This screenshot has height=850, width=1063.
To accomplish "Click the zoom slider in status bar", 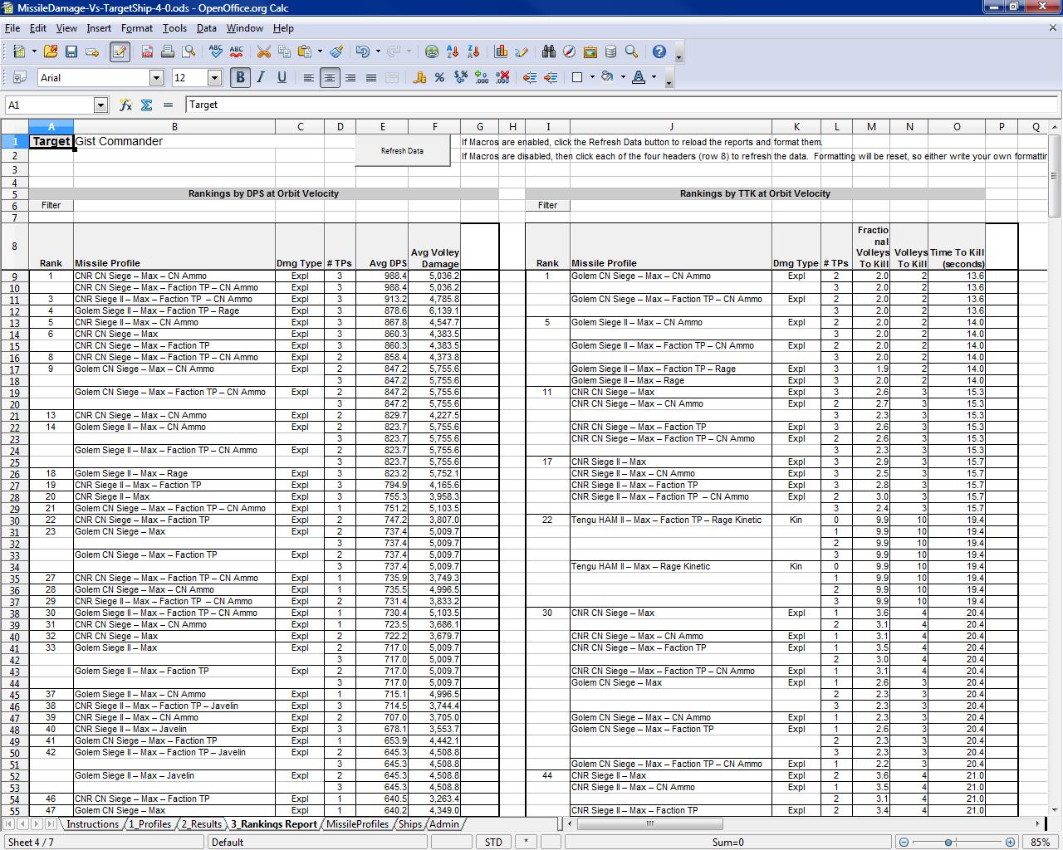I will [948, 842].
